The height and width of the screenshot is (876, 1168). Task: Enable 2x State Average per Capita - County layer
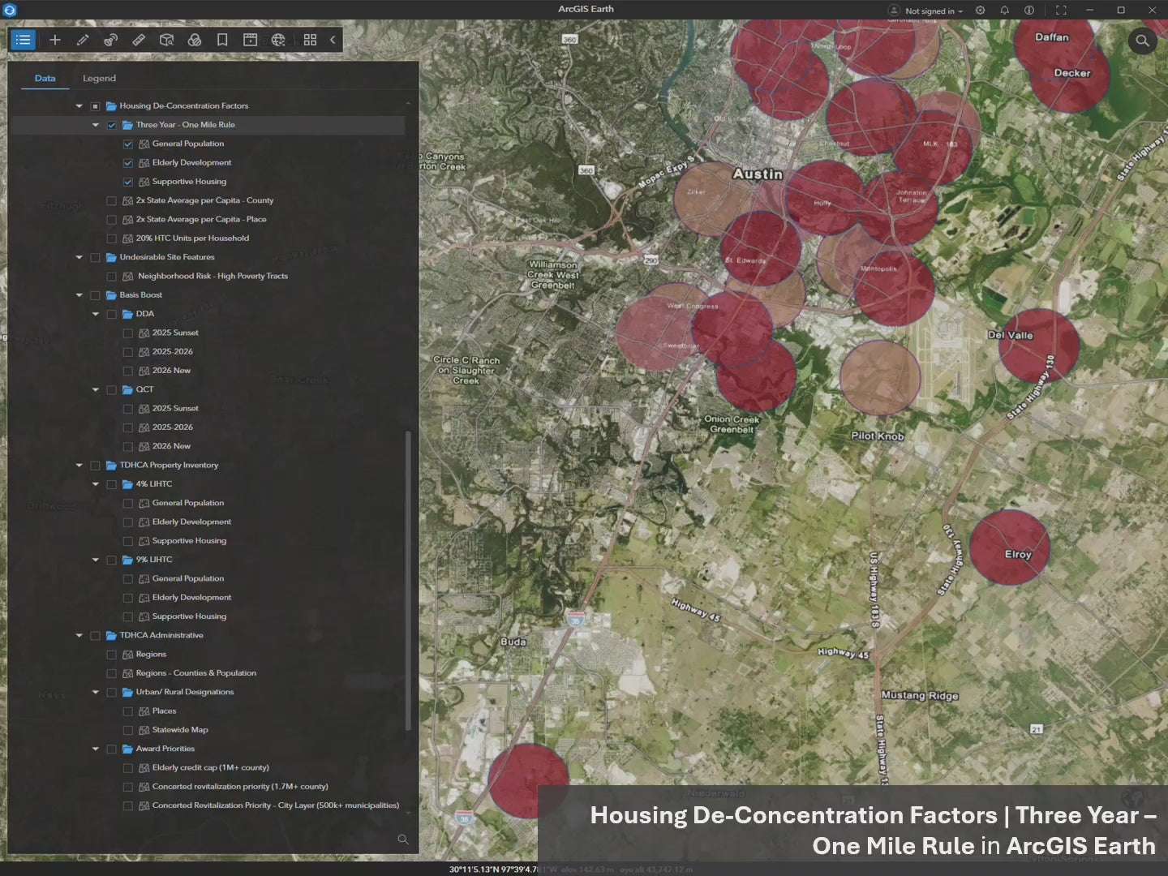coord(112,200)
